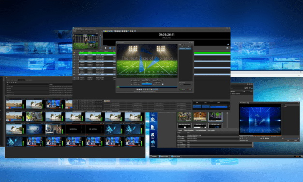Click Admin Console in the taskbar
Viewport: 303px width, 182px height.
(175, 156)
